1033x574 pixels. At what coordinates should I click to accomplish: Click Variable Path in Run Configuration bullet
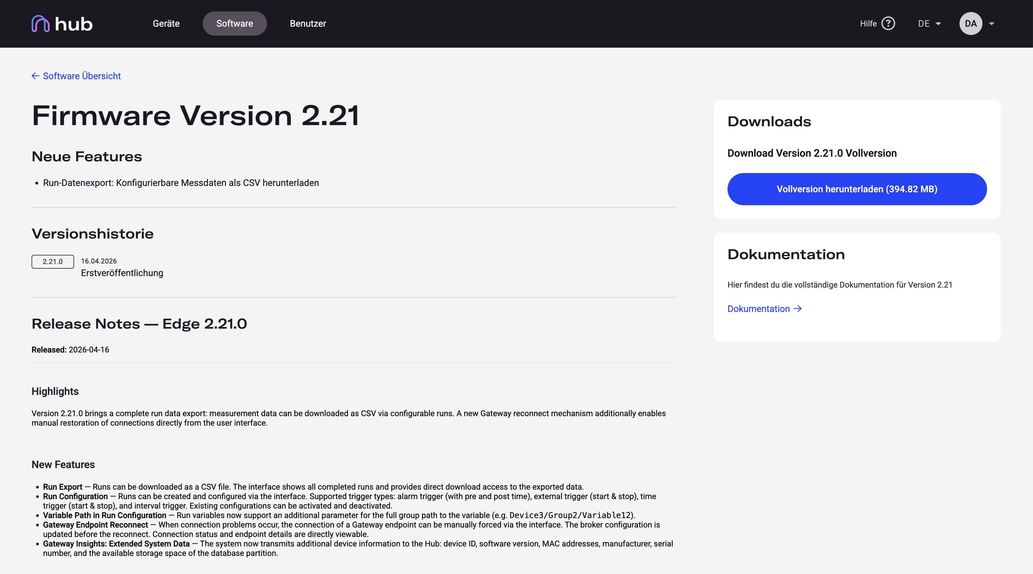click(x=339, y=515)
